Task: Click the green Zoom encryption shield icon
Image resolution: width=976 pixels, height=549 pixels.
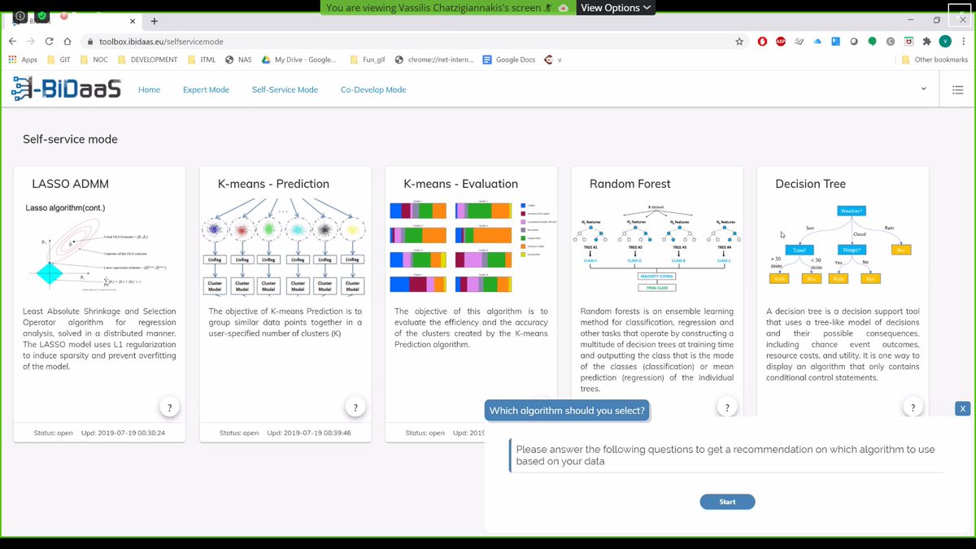Action: point(41,16)
